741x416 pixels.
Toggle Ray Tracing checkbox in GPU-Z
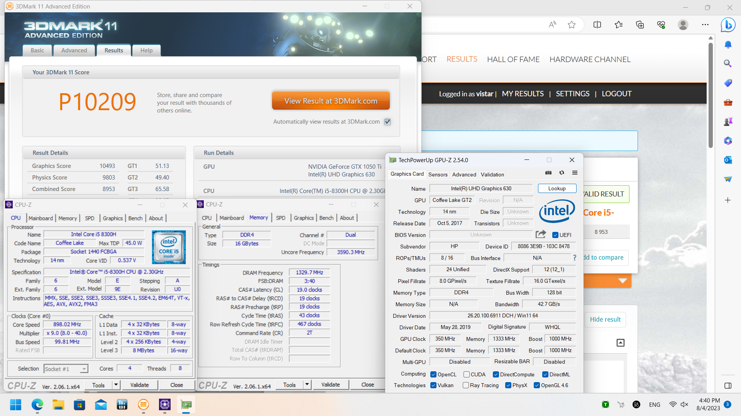[x=466, y=385]
